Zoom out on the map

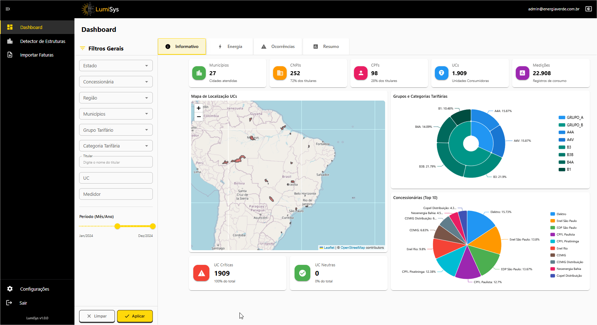pyautogui.click(x=199, y=117)
